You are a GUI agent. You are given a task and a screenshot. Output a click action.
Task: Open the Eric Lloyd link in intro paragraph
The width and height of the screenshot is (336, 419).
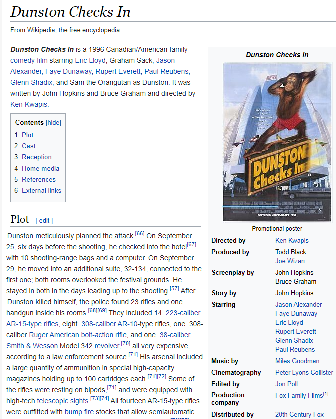(90, 60)
